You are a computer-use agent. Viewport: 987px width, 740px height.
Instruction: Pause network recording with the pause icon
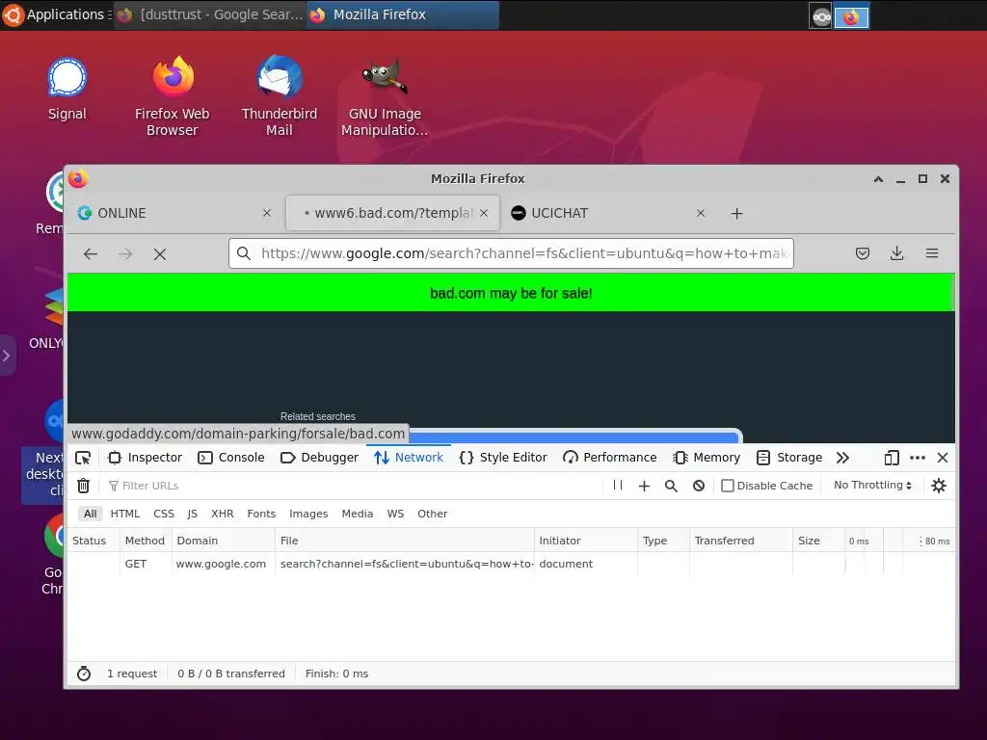(x=618, y=486)
